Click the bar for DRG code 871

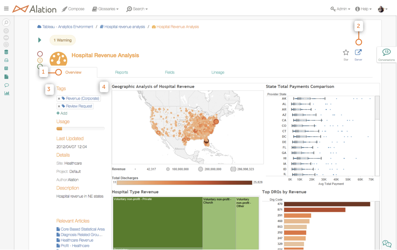[315, 210]
